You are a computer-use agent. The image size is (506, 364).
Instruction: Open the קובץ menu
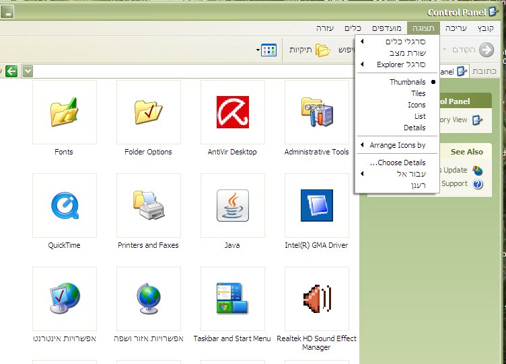click(x=486, y=28)
